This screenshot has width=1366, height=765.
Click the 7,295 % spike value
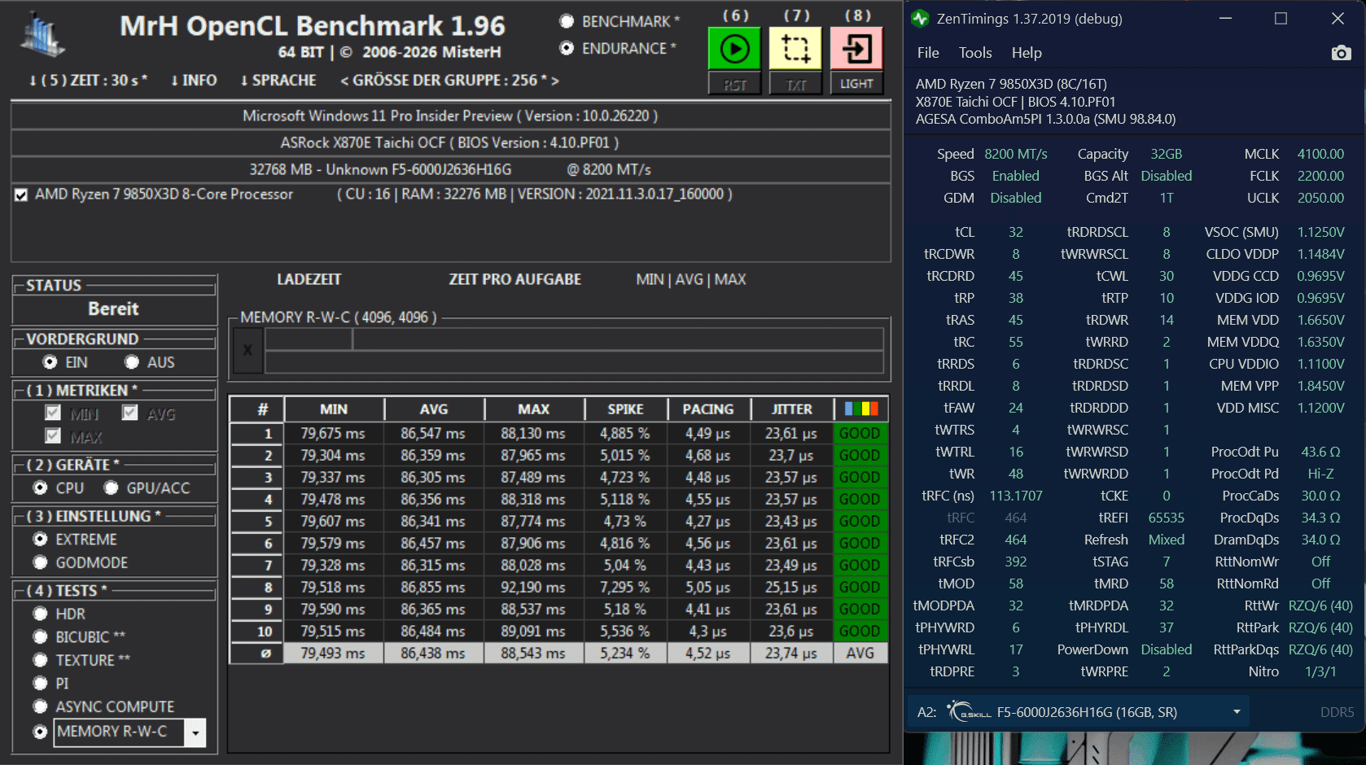pos(625,588)
